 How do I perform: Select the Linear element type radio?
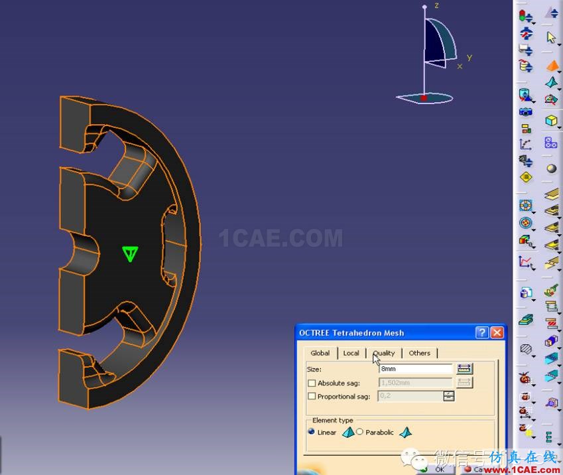click(311, 431)
